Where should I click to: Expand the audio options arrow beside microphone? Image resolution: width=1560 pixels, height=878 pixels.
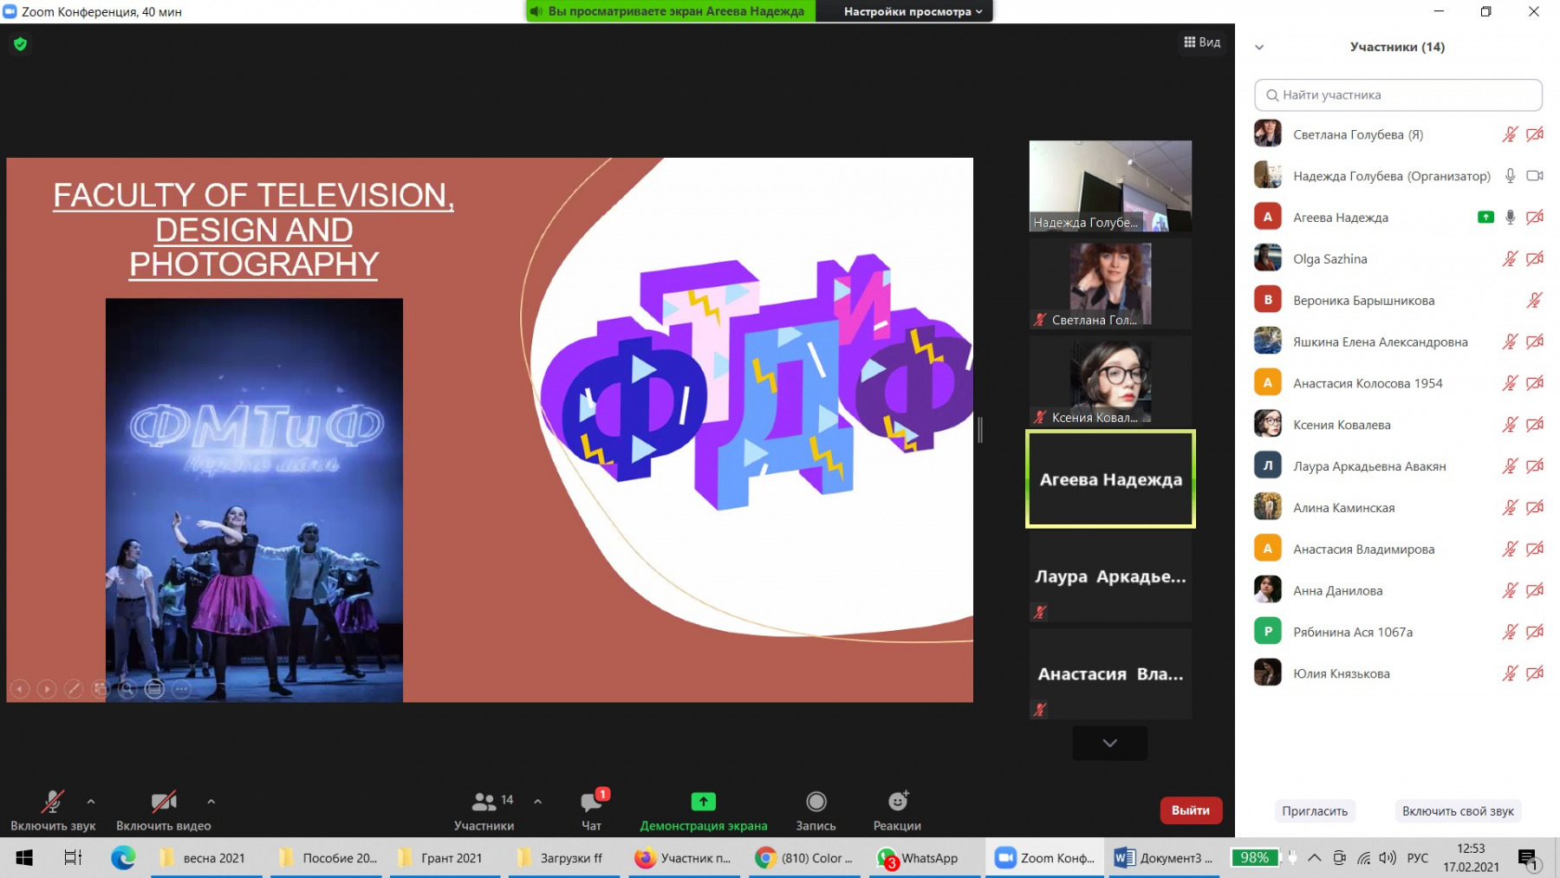coord(91,802)
